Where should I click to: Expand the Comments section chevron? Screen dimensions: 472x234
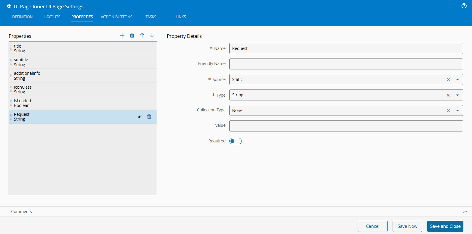point(466,212)
